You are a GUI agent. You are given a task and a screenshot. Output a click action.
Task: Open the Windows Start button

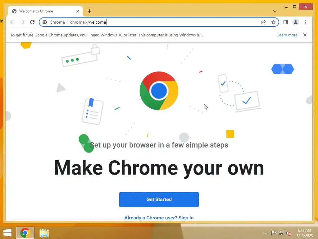click(x=7, y=233)
